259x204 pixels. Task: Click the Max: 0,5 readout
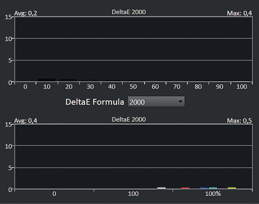[239, 121]
